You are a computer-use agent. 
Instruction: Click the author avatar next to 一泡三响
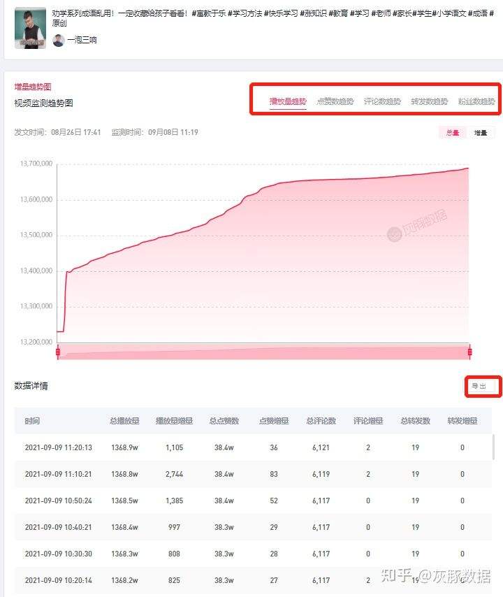click(59, 41)
